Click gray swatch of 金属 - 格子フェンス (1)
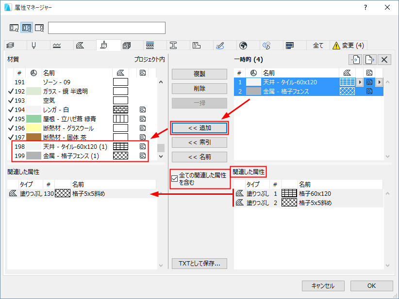This screenshot has width=399, height=299. (x=33, y=156)
